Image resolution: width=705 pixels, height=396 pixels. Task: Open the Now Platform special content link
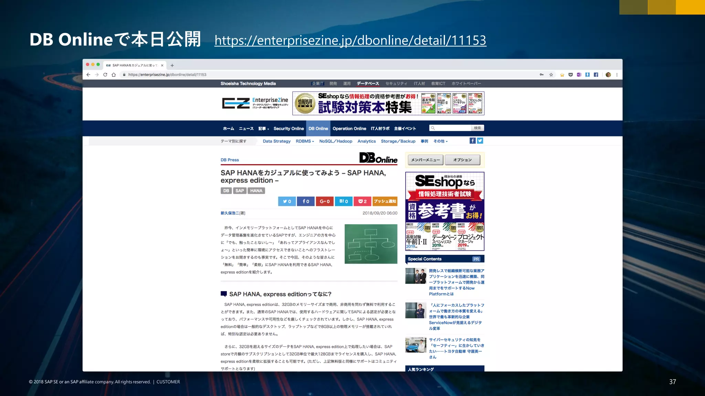(456, 282)
